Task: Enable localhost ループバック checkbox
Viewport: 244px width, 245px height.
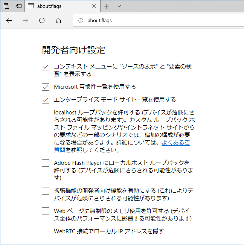Action: [x=46, y=113]
